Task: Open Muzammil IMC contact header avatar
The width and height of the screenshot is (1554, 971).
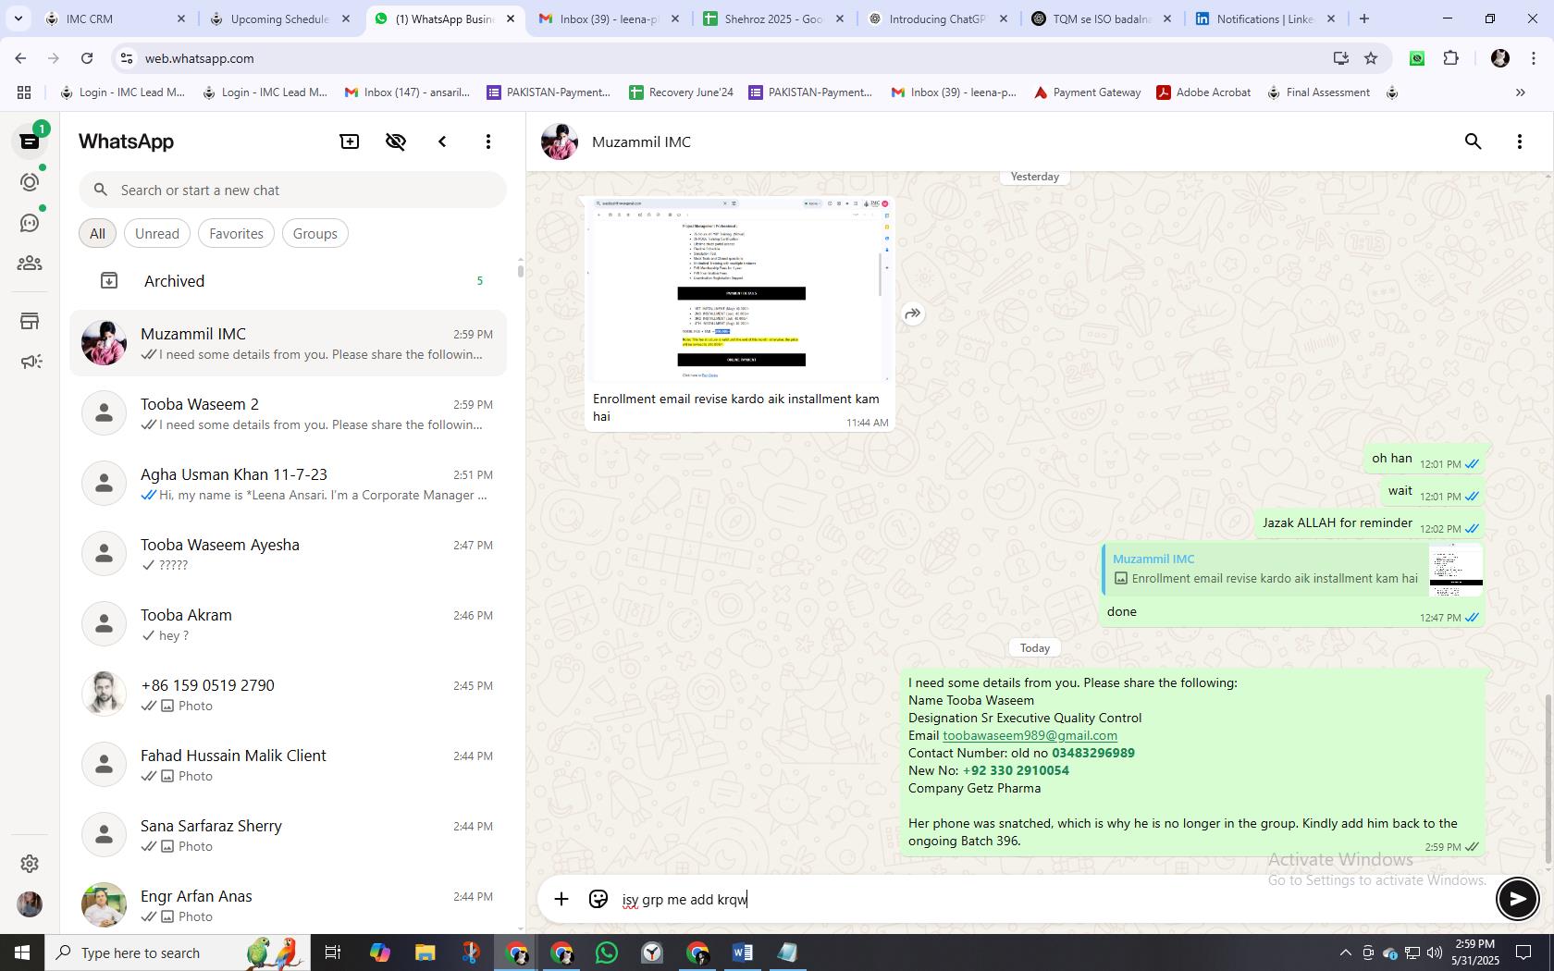Action: 560,141
